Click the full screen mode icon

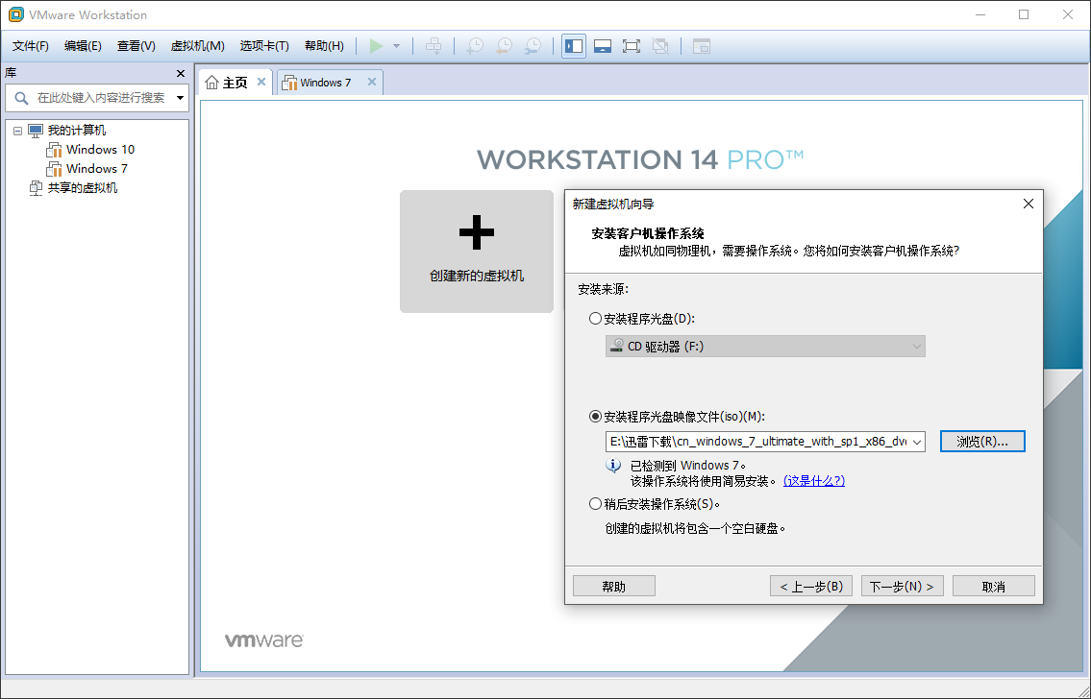click(632, 46)
